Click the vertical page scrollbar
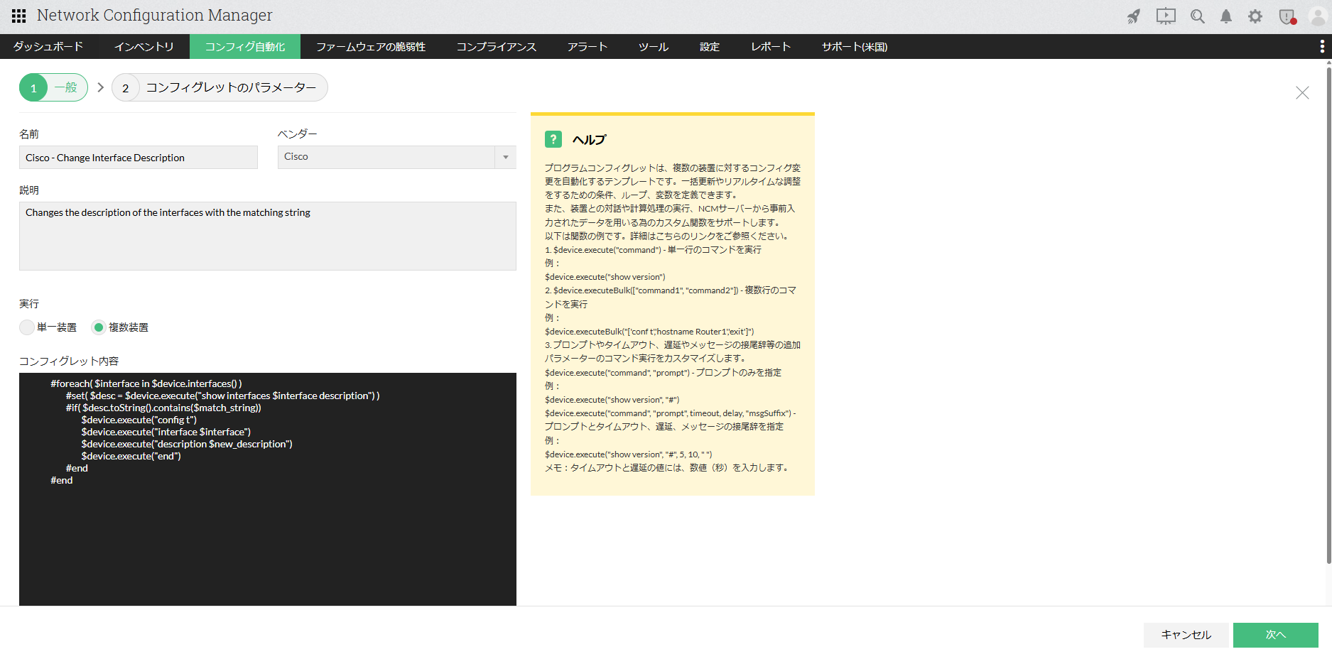The image size is (1332, 659). click(1328, 312)
